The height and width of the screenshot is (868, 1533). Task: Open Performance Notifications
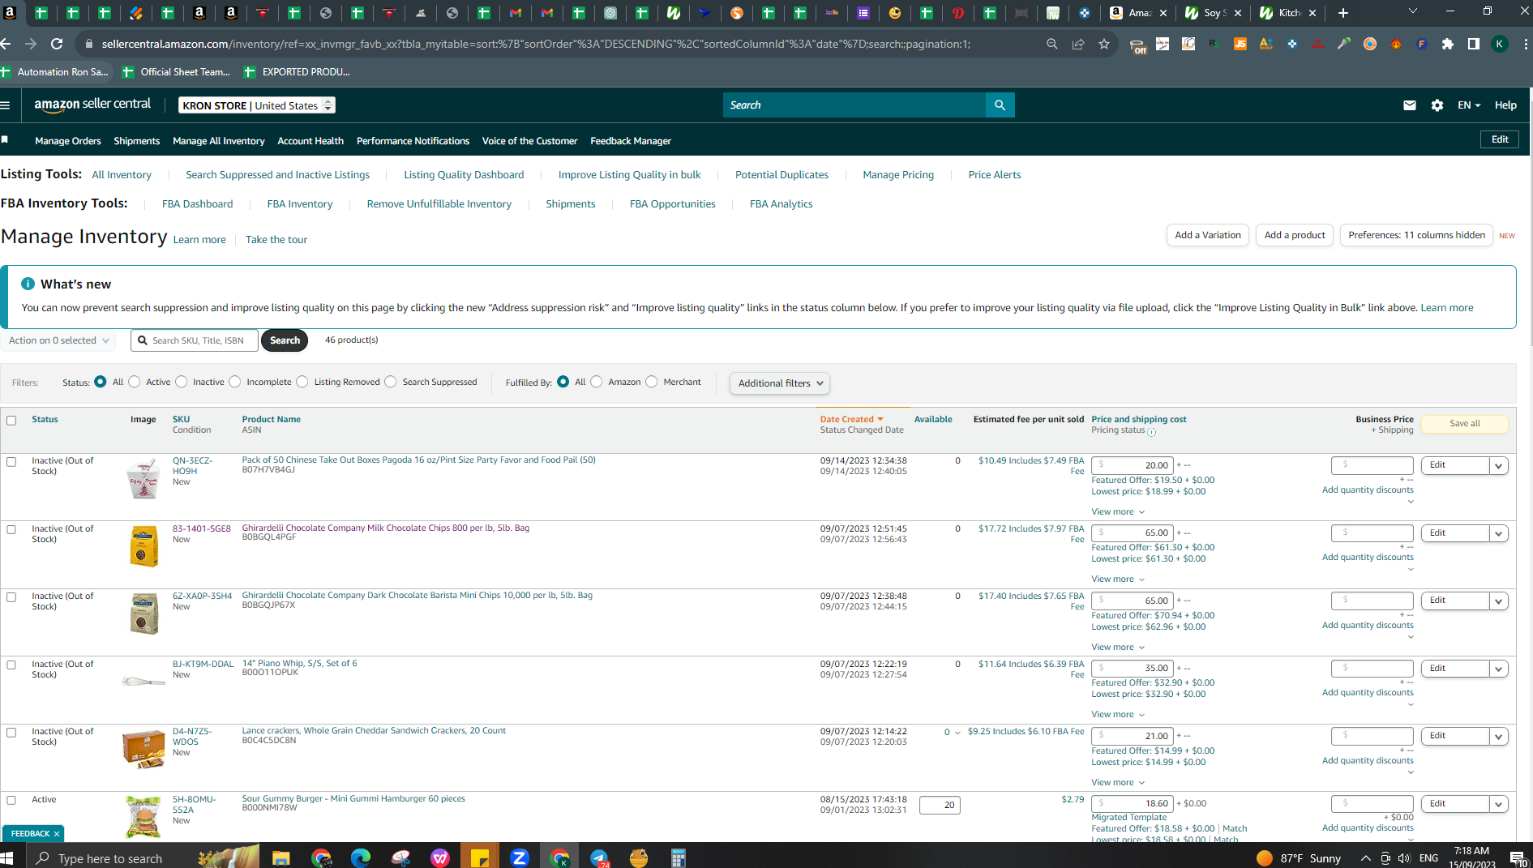point(413,141)
